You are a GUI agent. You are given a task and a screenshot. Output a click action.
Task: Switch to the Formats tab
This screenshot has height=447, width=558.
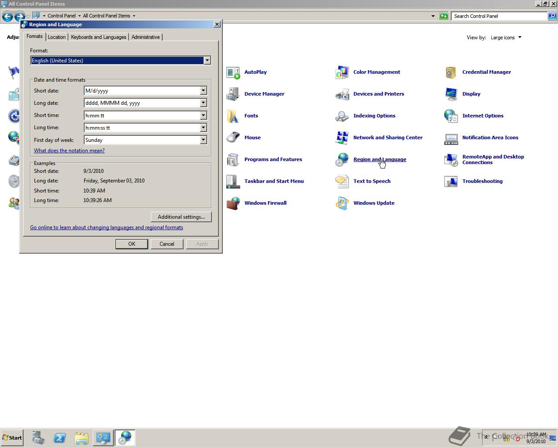click(x=34, y=37)
